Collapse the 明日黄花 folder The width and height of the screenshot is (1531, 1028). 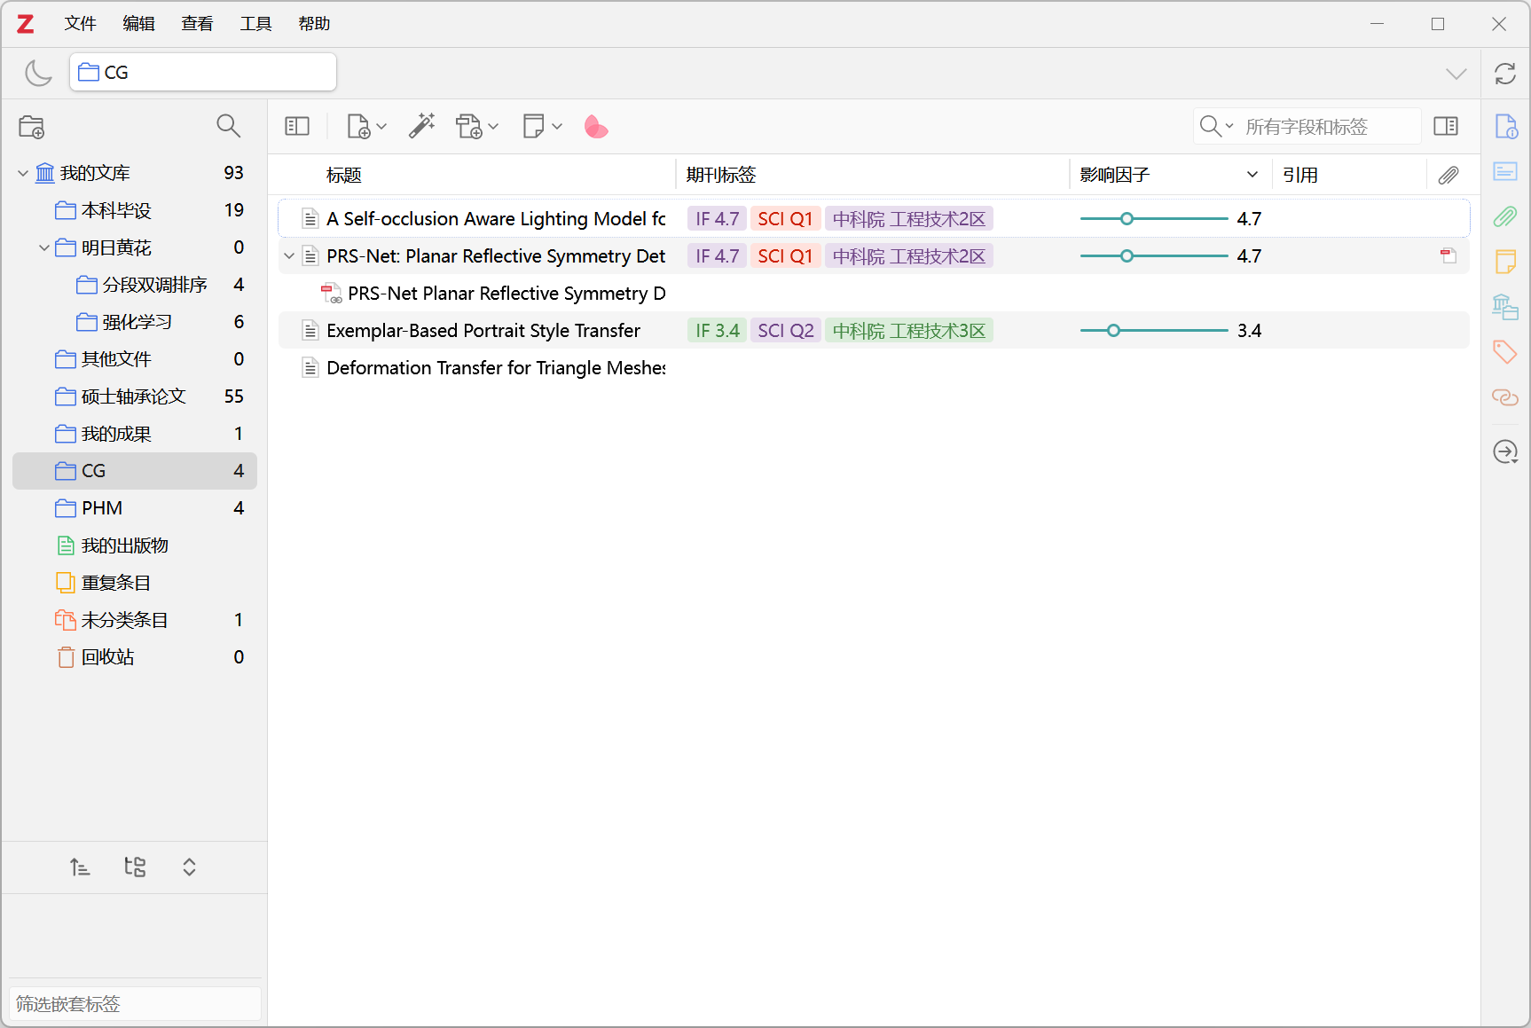pos(43,248)
